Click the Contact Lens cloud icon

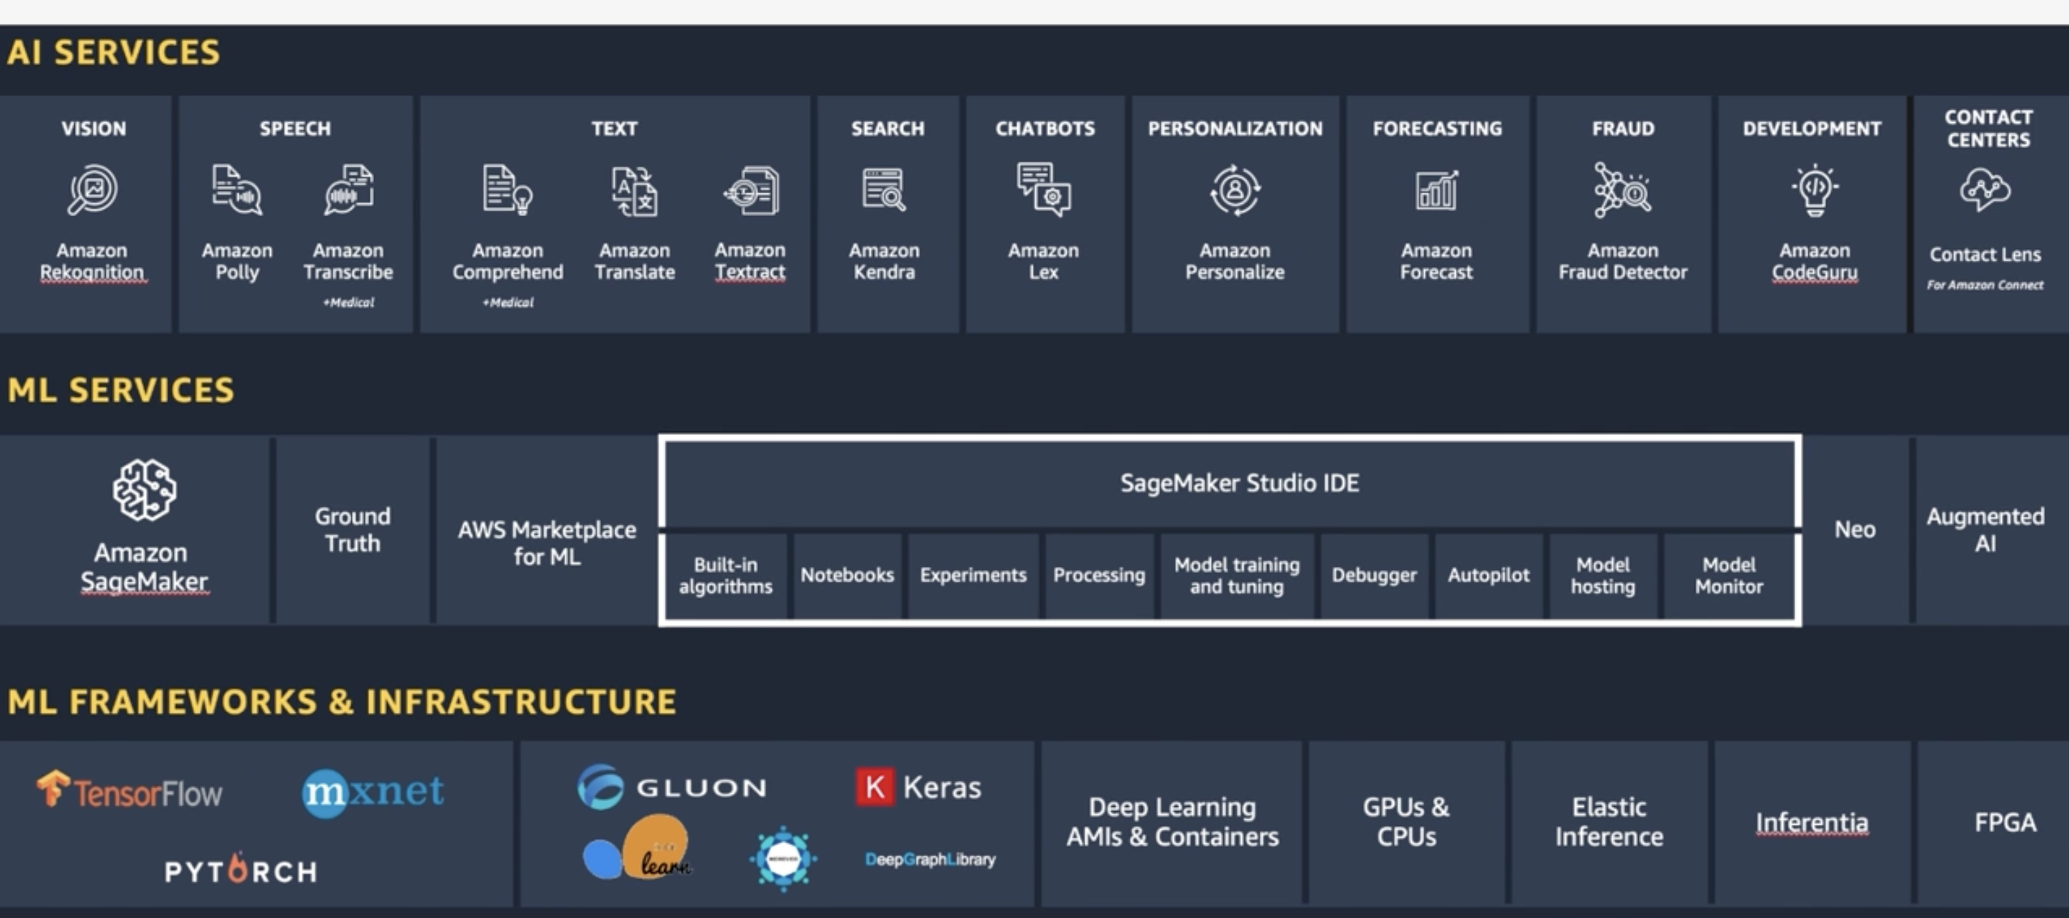1985,189
